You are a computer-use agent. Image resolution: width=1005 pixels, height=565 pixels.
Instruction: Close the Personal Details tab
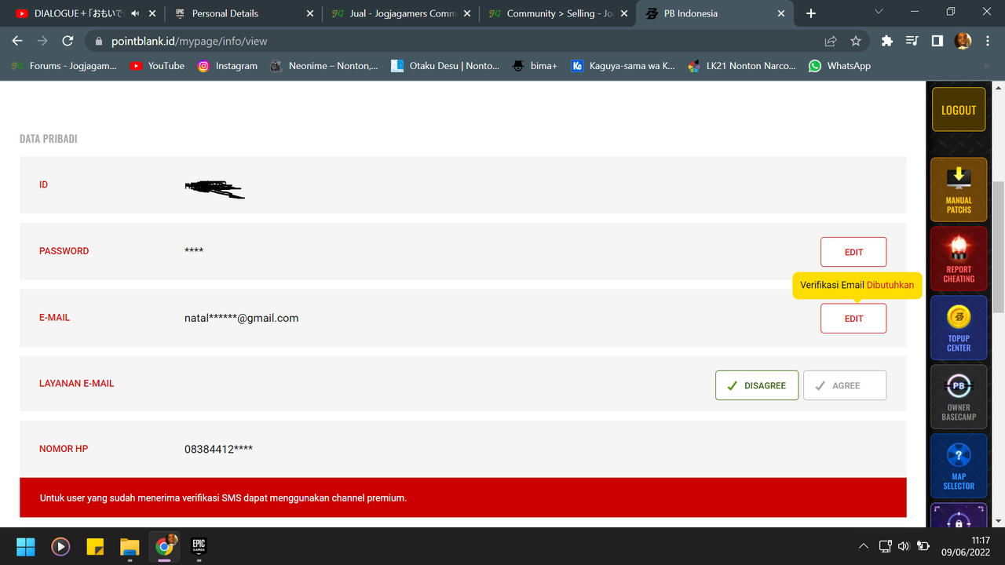coord(309,13)
